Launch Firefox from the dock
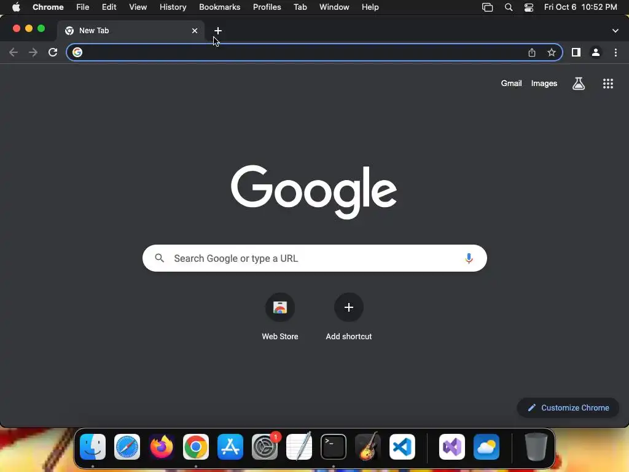 (162, 447)
